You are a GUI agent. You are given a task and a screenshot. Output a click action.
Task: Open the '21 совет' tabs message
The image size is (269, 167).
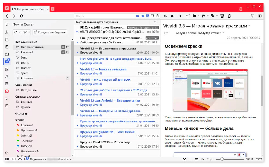(x=117, y=92)
